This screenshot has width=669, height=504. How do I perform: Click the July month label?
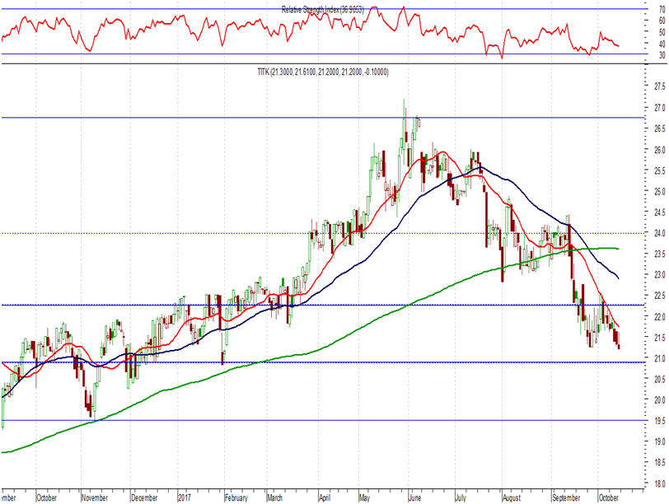point(461,497)
